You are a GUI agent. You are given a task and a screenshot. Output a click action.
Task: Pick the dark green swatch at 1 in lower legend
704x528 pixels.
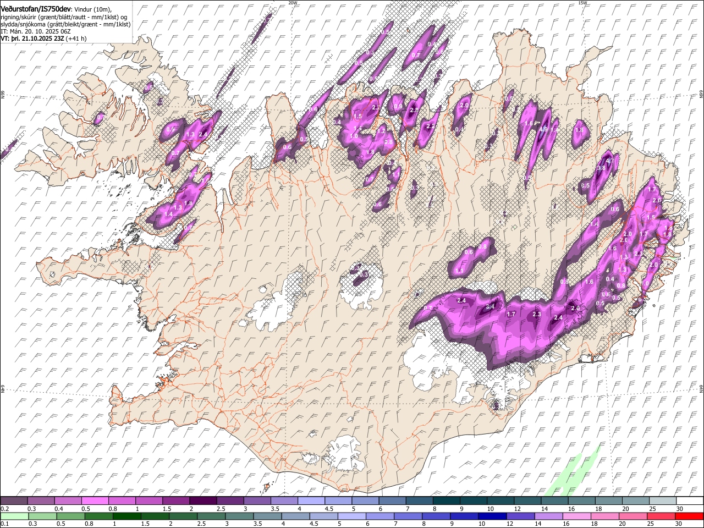coord(127,516)
